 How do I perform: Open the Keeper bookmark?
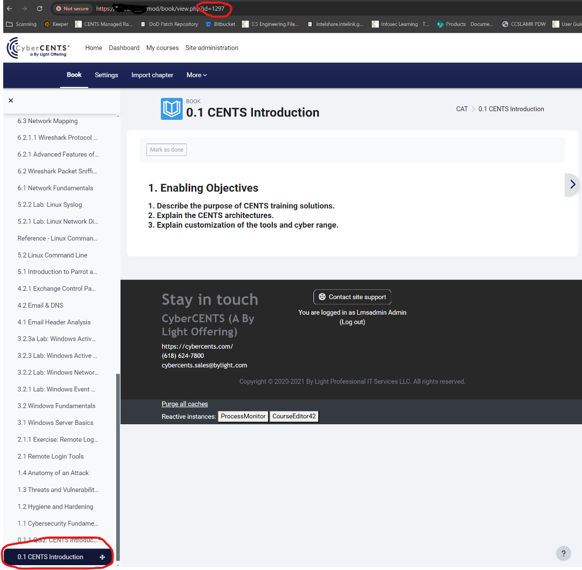pyautogui.click(x=56, y=24)
